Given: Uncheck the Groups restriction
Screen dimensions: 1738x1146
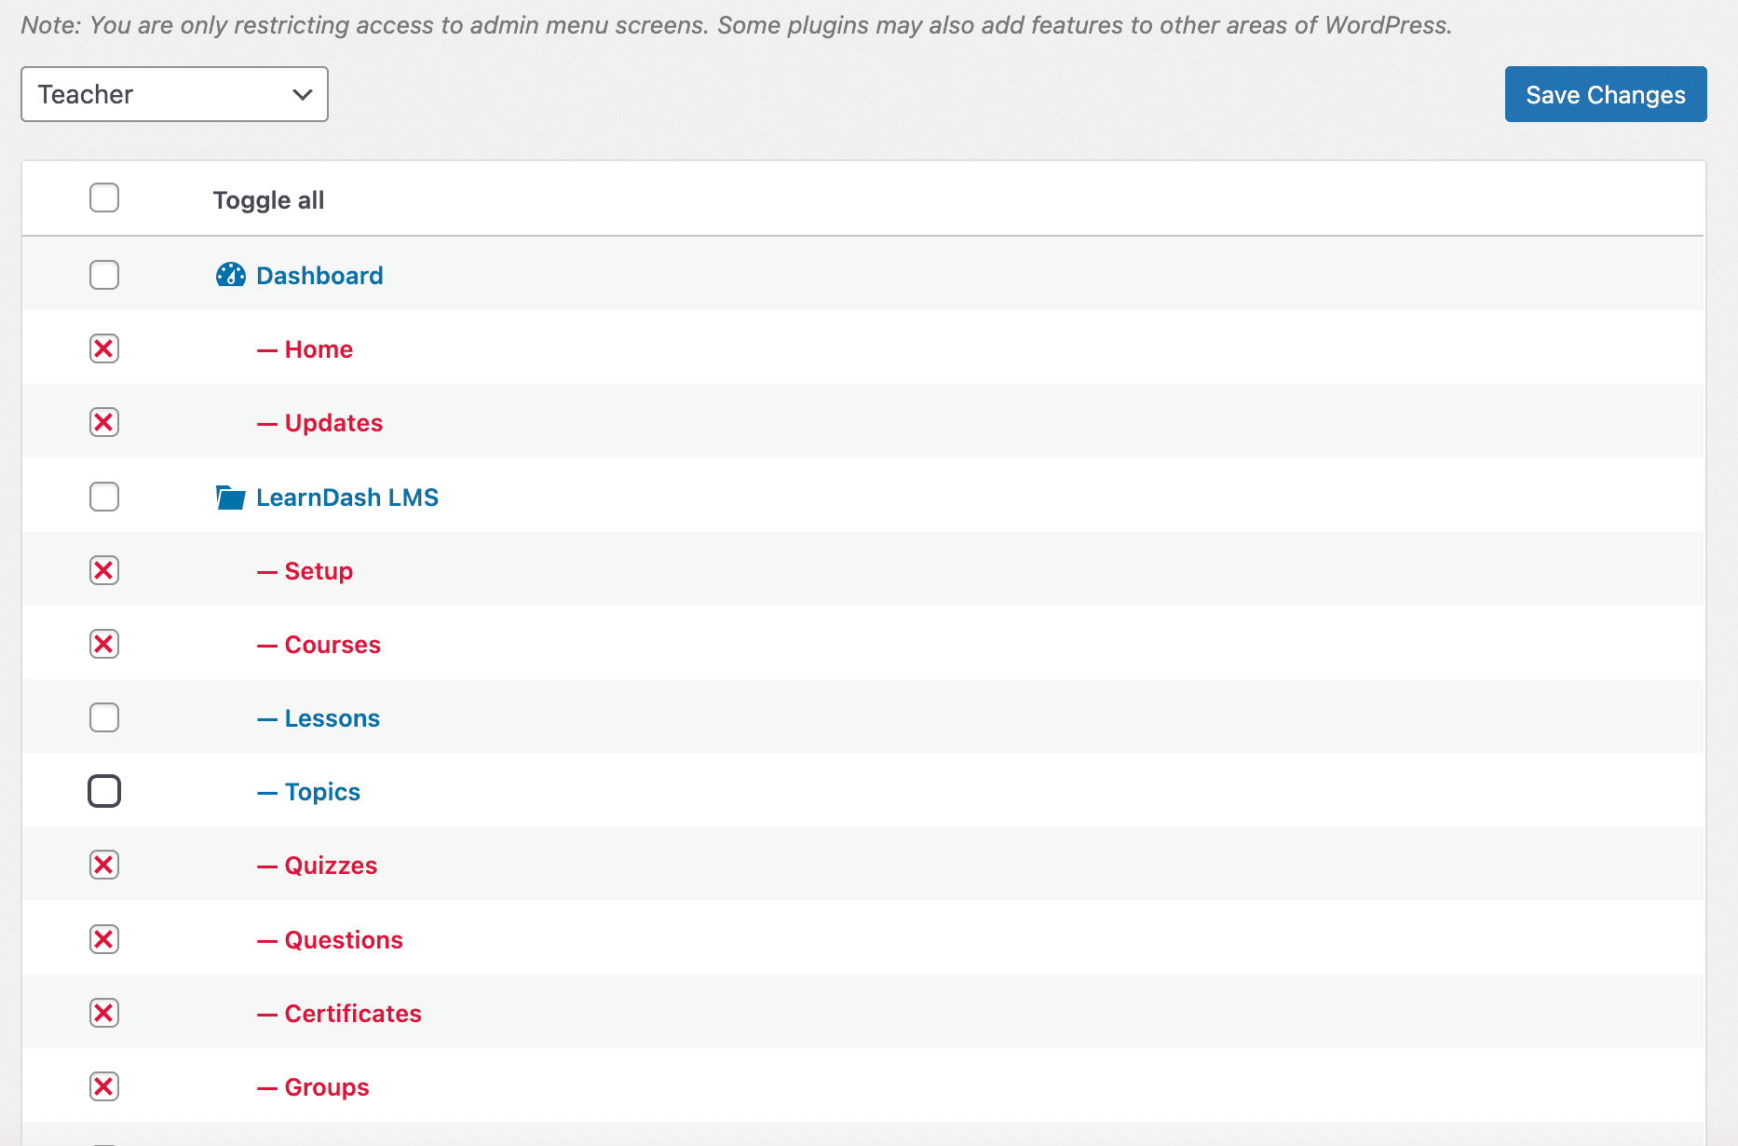Looking at the screenshot, I should pos(103,1085).
